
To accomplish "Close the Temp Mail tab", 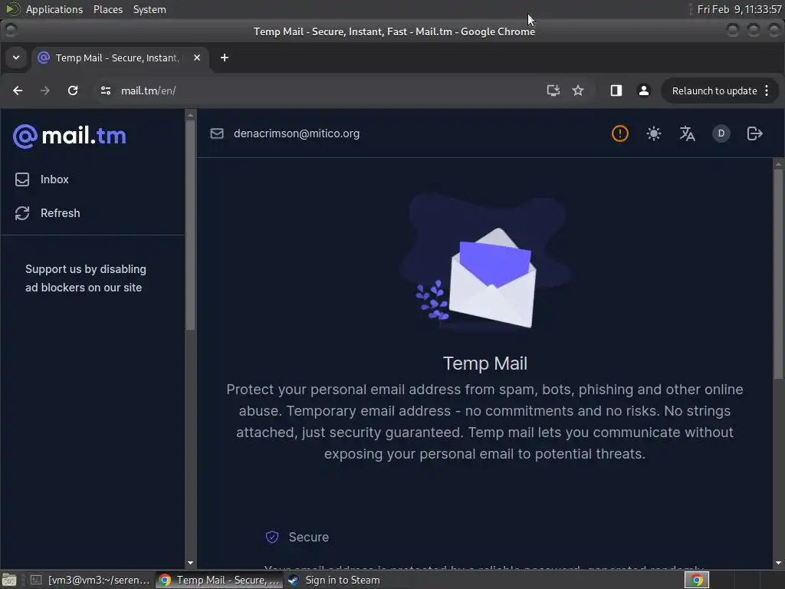I will click(x=197, y=58).
